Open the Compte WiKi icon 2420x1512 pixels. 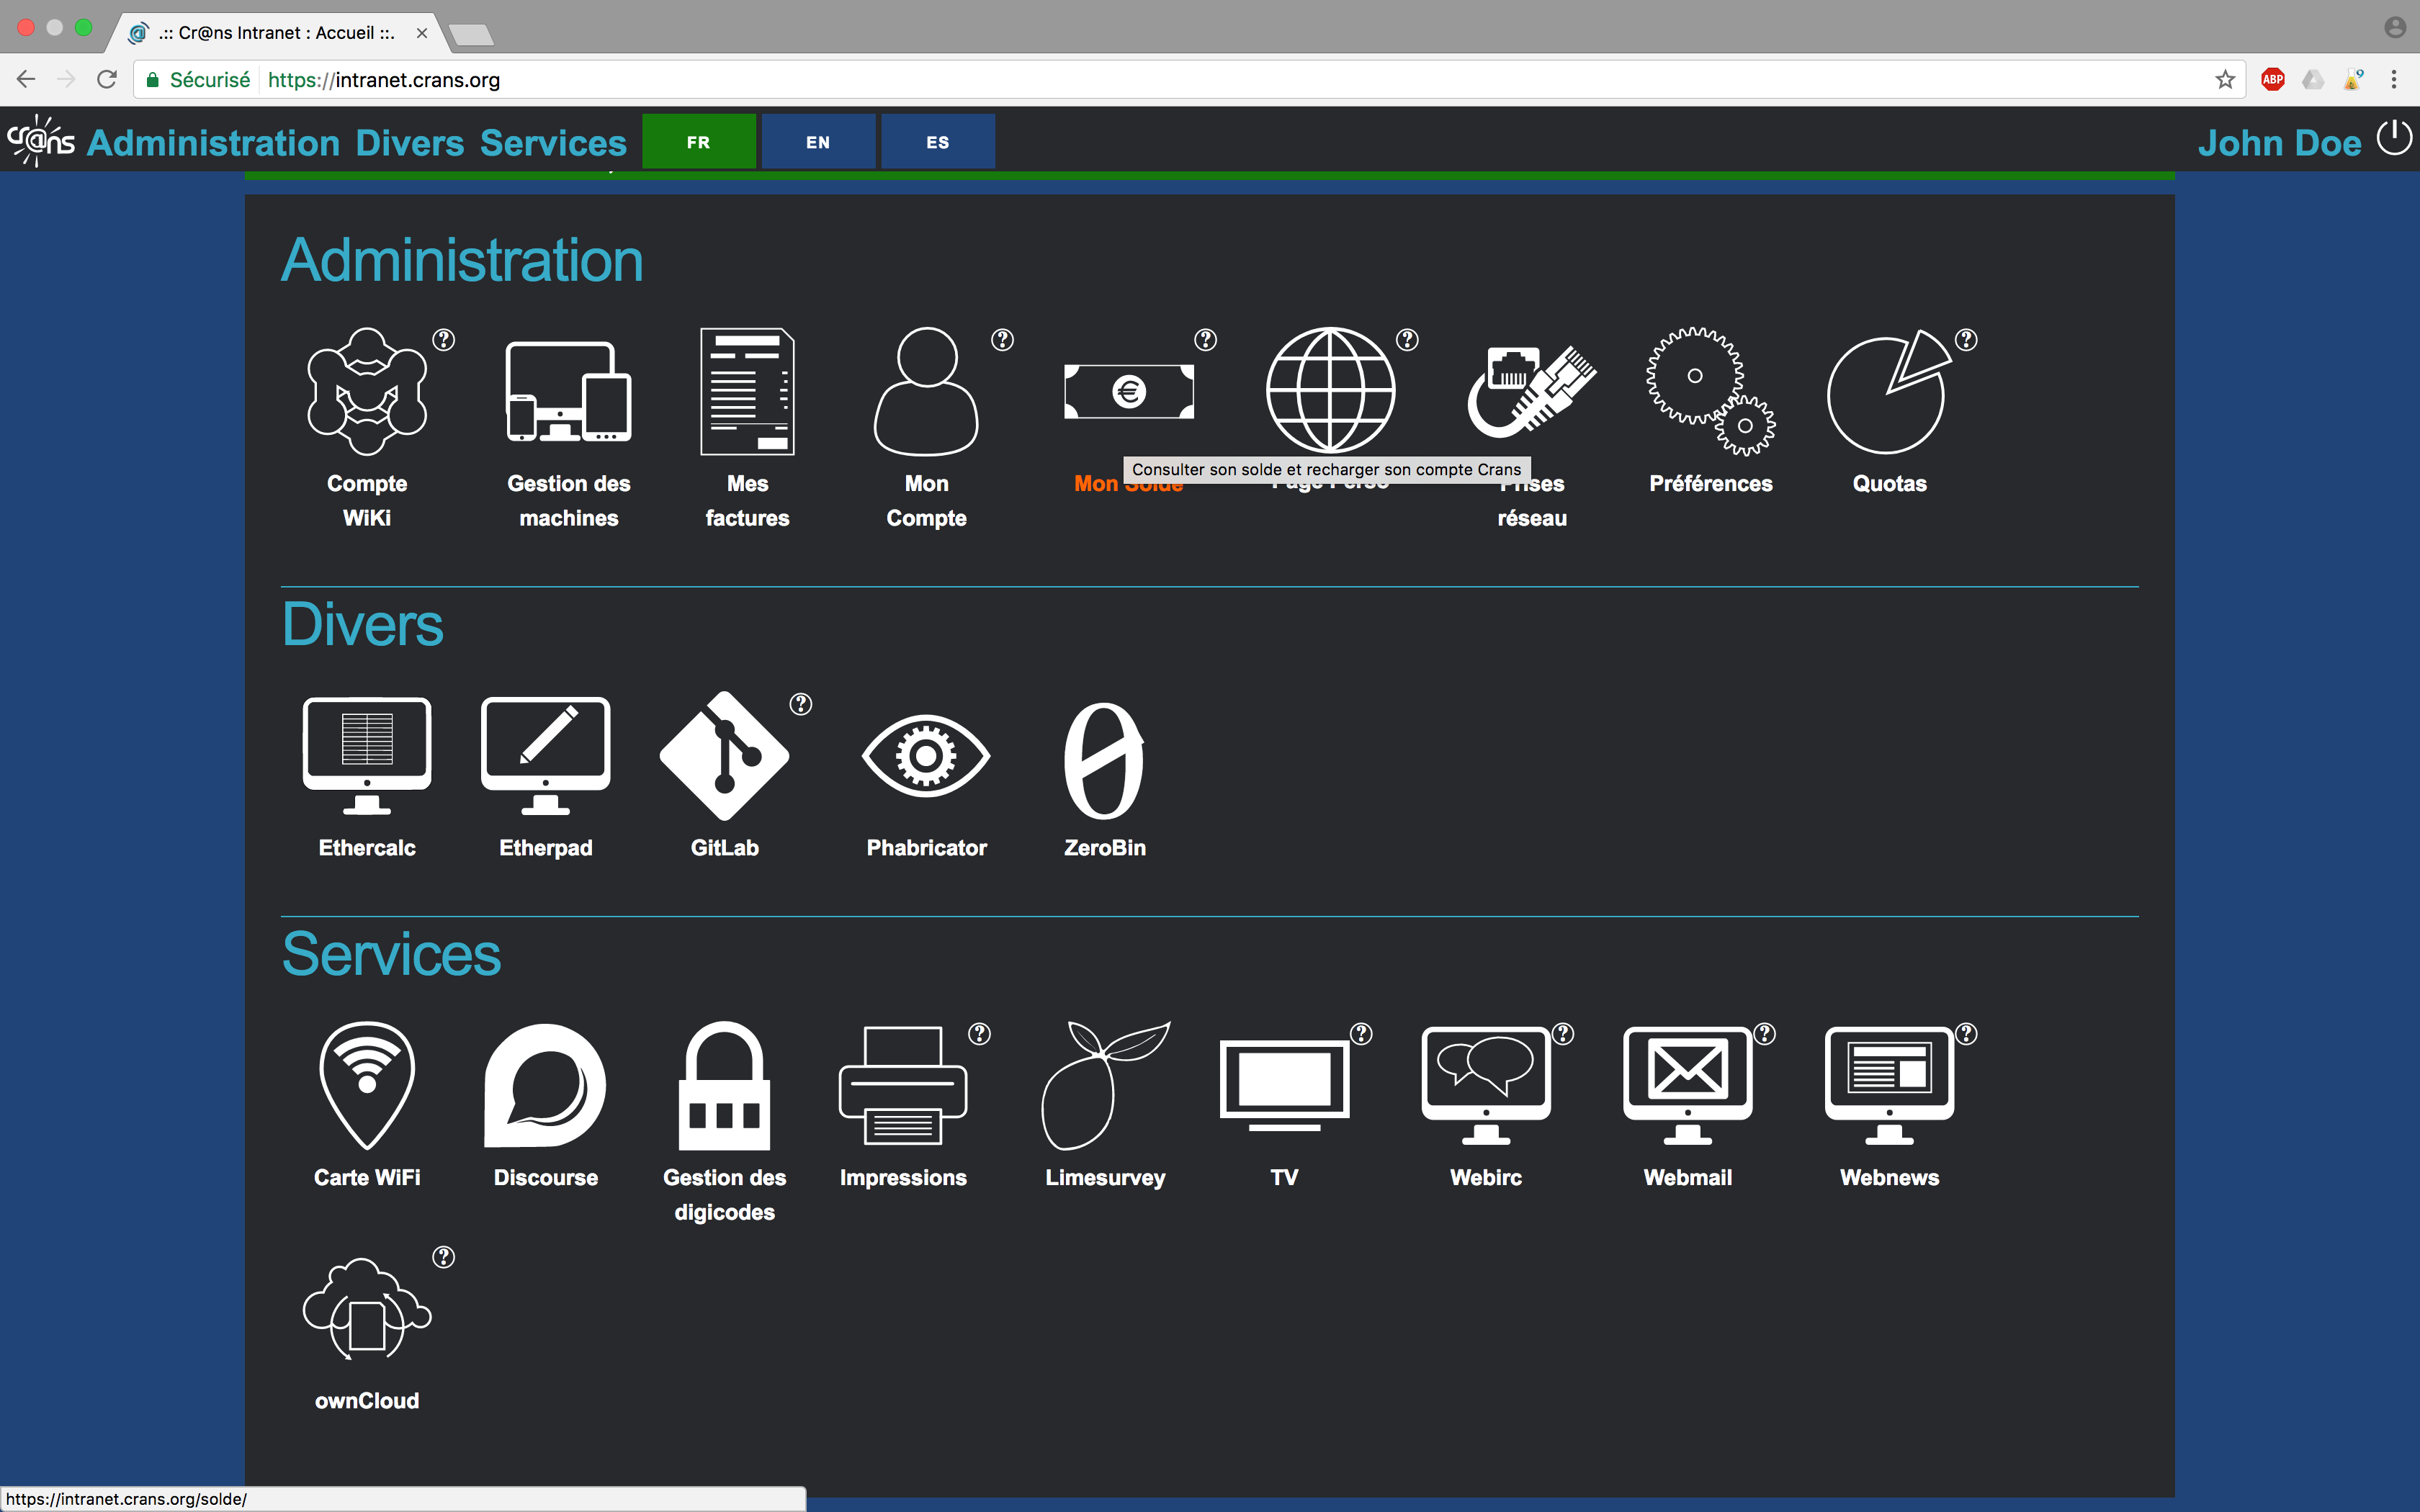367,392
